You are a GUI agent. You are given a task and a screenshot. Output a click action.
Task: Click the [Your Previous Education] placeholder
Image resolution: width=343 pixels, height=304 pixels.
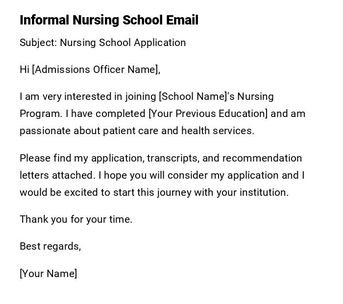click(x=208, y=114)
